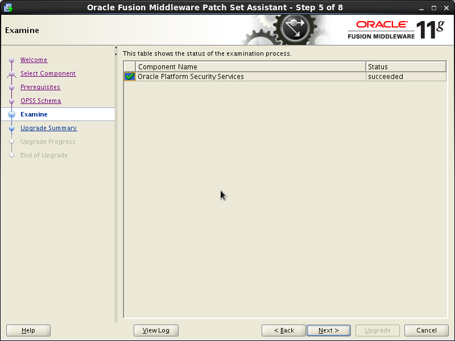This screenshot has width=455, height=341.
Task: Go back with the Back button
Action: [x=284, y=330]
